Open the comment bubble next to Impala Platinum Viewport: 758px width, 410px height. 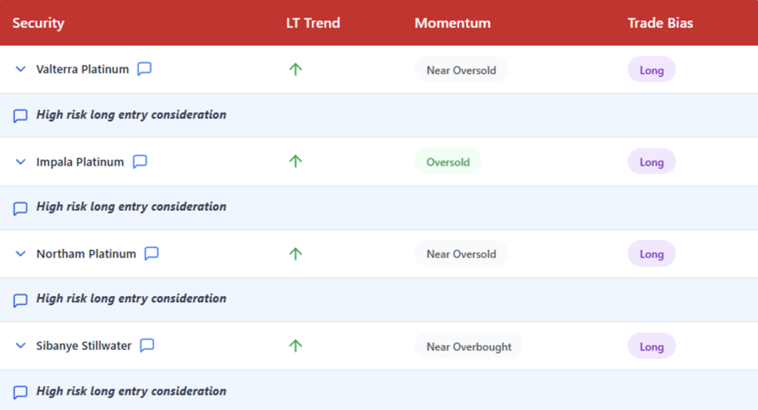click(x=140, y=161)
